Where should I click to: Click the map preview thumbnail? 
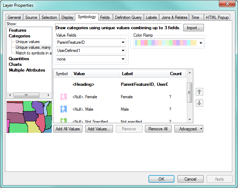[29, 117]
